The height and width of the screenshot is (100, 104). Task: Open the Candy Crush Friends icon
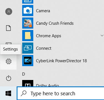[x=28, y=23]
